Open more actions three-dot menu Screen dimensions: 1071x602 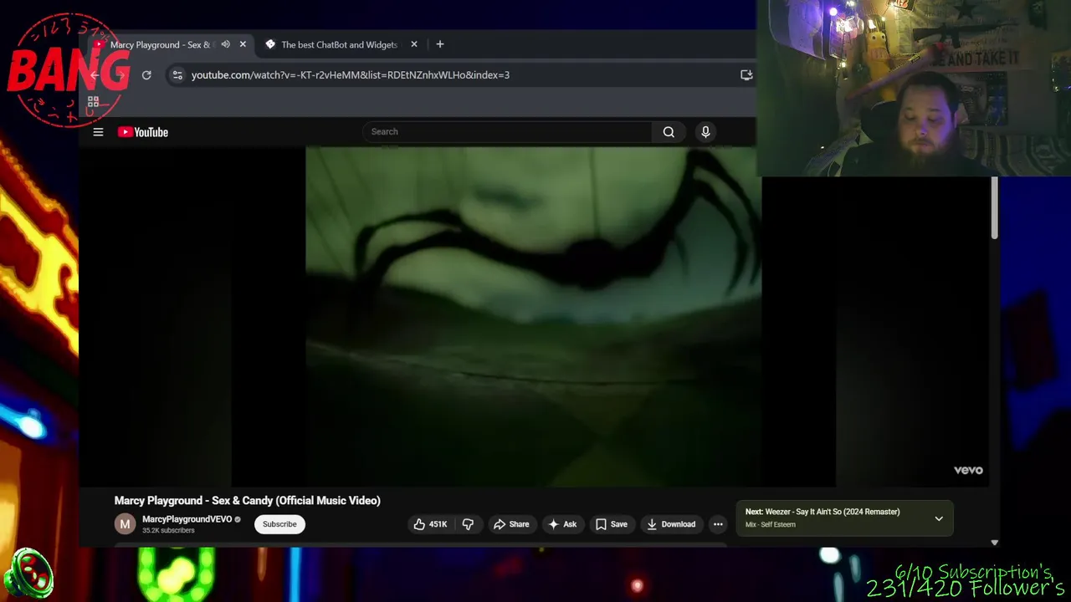click(x=718, y=524)
